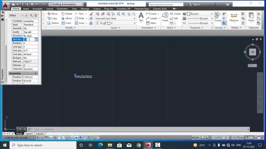The width and height of the screenshot is (266, 149).
Task: Select the Scale tool
Action: 66,23
